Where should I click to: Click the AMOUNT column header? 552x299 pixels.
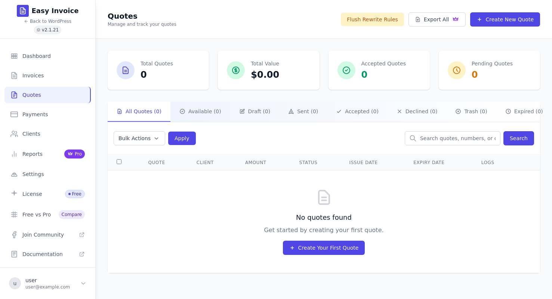[256, 163]
